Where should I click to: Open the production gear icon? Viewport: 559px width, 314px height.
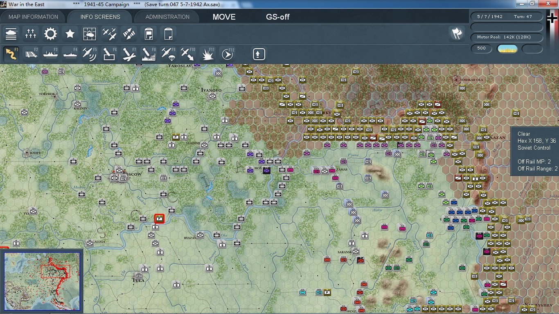point(50,34)
